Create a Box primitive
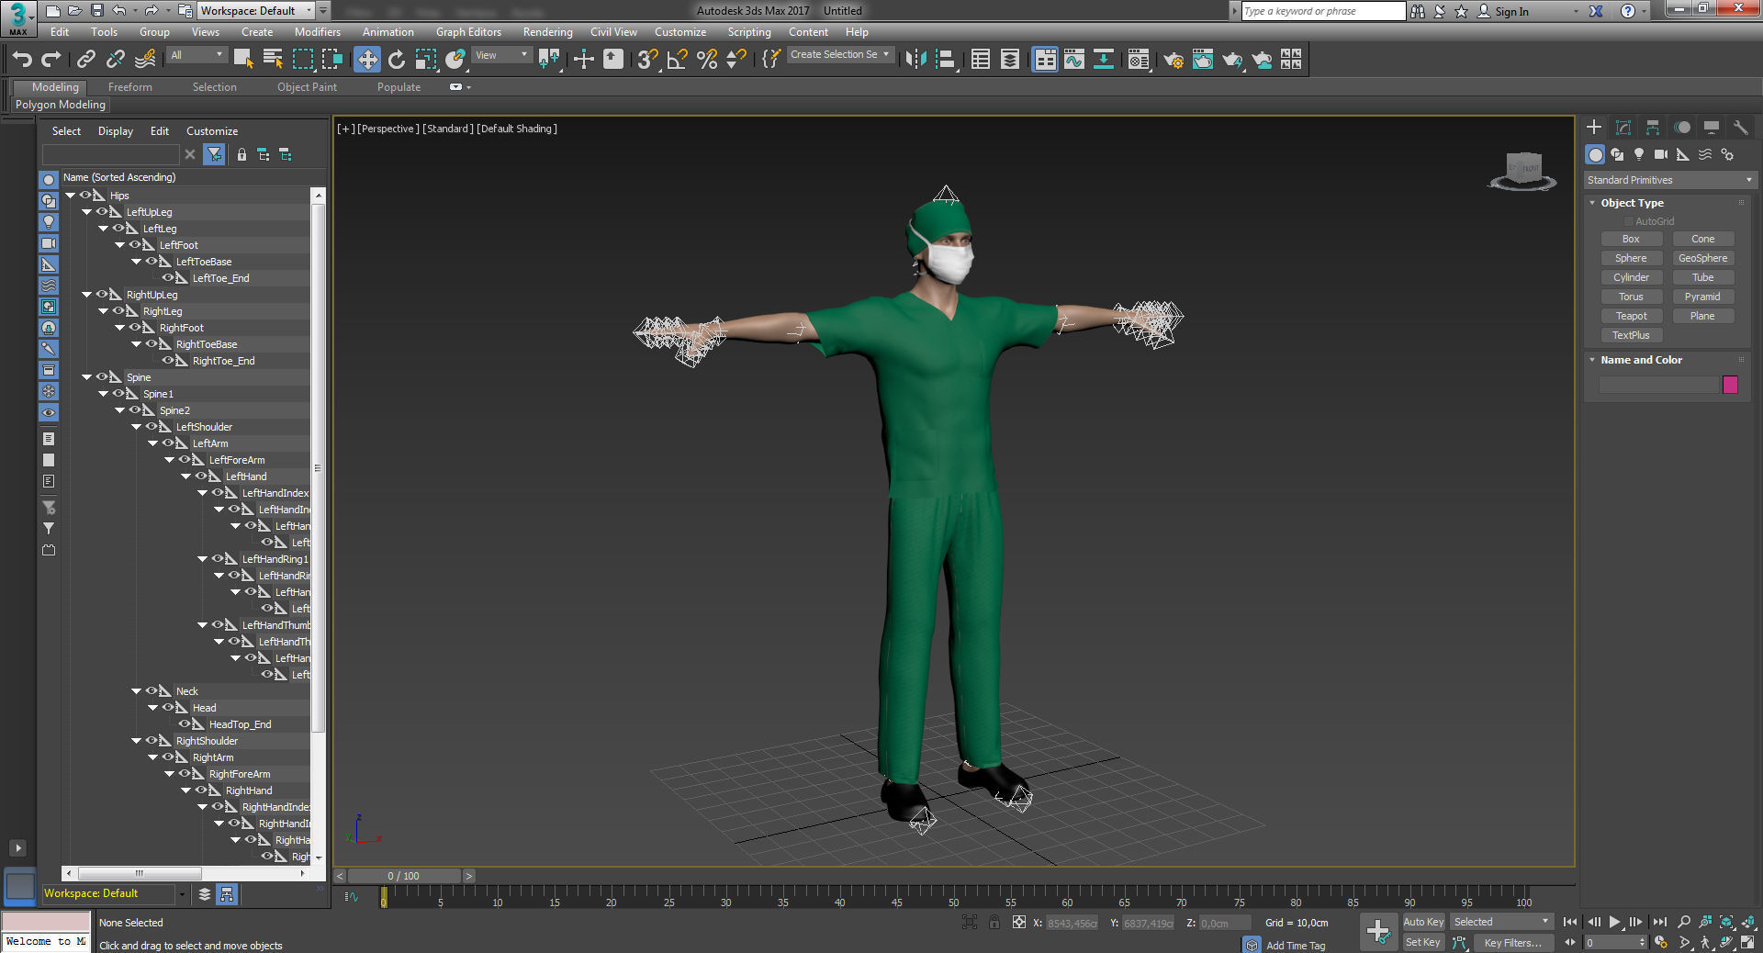The image size is (1763, 953). [1631, 239]
